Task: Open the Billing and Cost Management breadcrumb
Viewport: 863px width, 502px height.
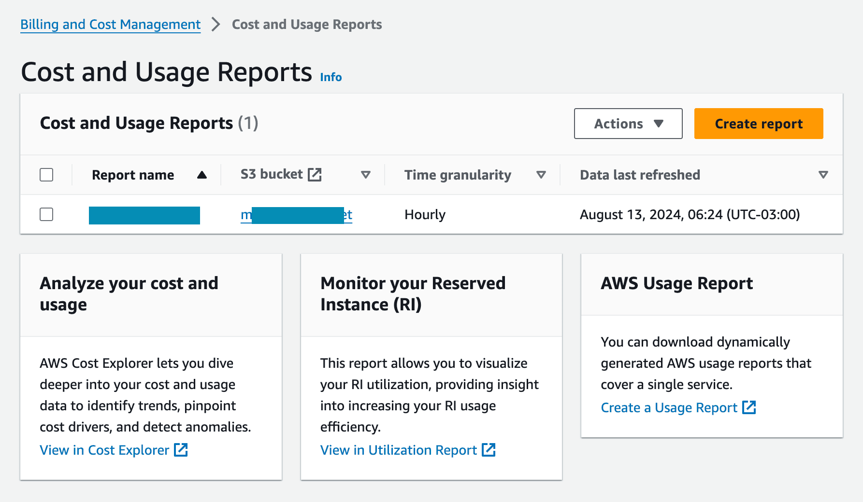Action: (110, 24)
